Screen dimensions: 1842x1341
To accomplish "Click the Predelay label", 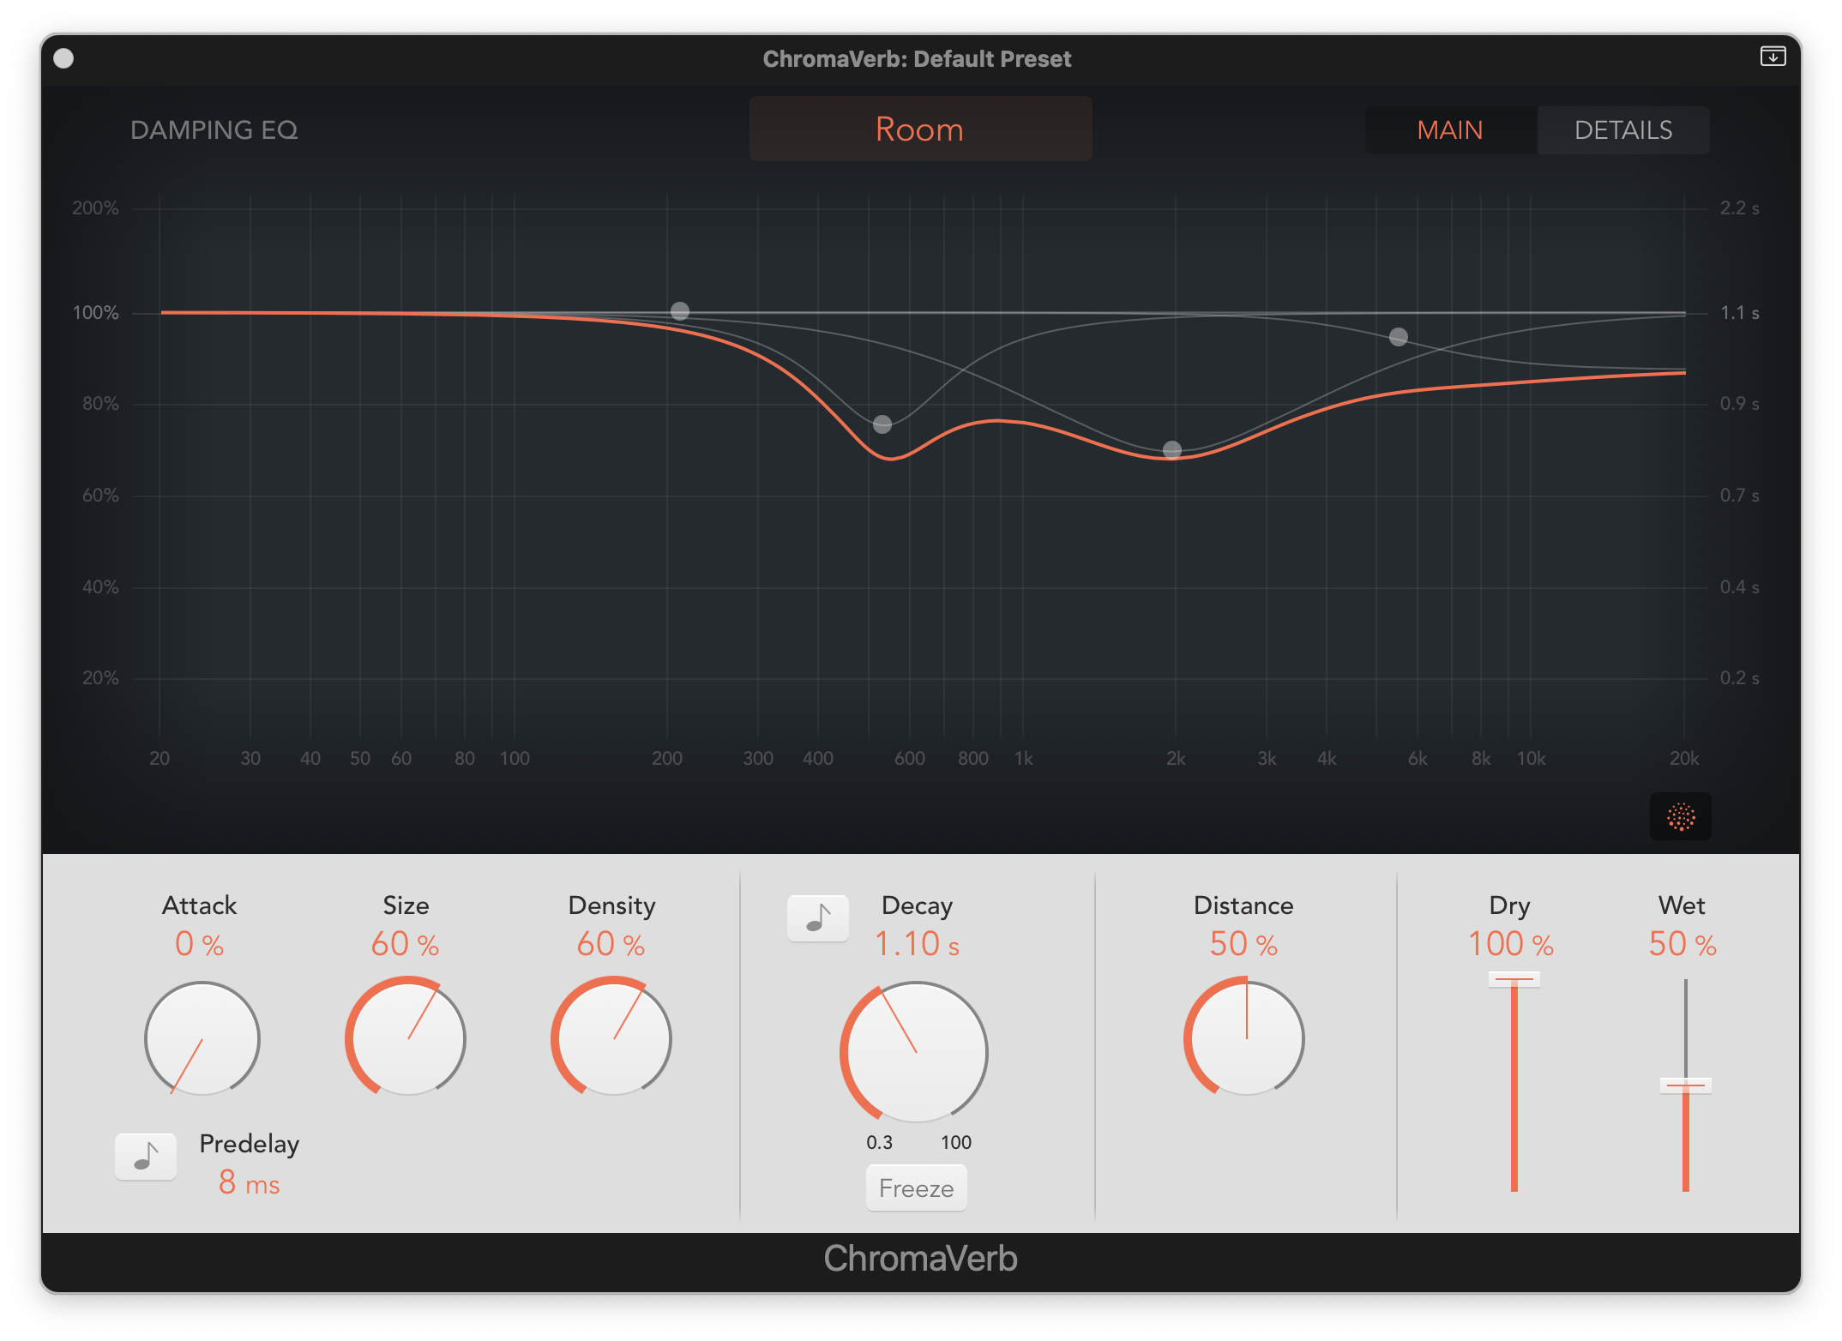I will point(250,1144).
